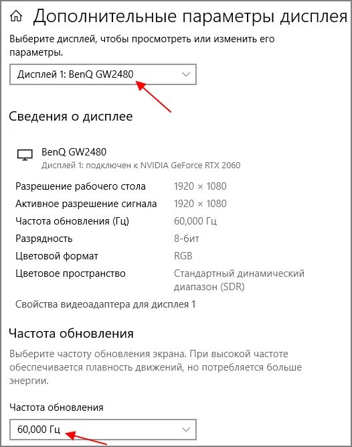
Task: Expand the '60,000 Гц' refresh rate dropdown
Action: point(103,430)
